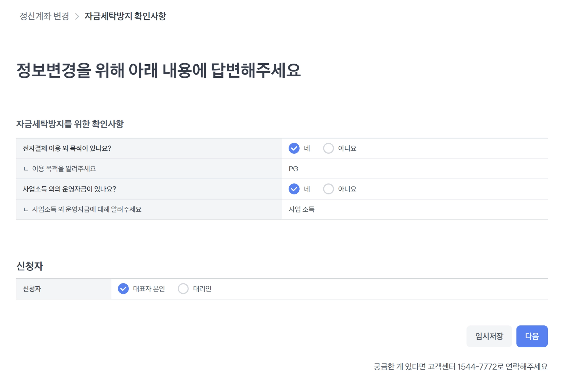
Task: Proceed with the blue 다음 button
Action: (x=532, y=336)
